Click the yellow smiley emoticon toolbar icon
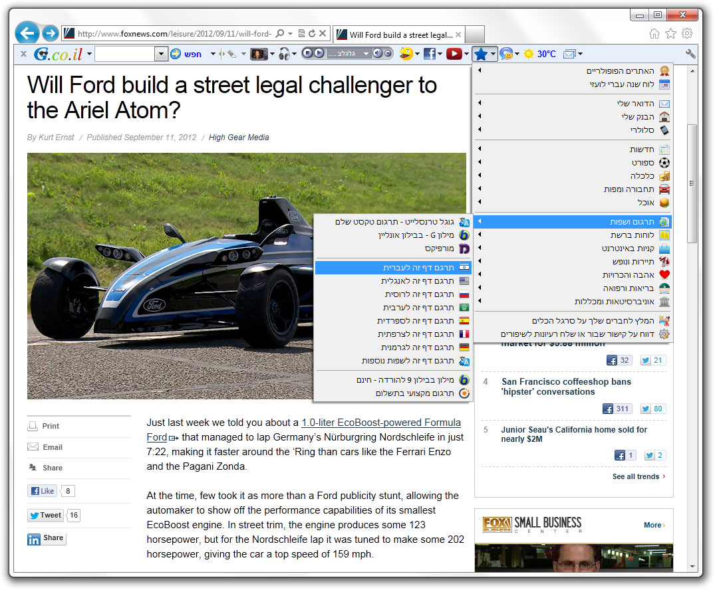This screenshot has width=715, height=590. tap(406, 54)
